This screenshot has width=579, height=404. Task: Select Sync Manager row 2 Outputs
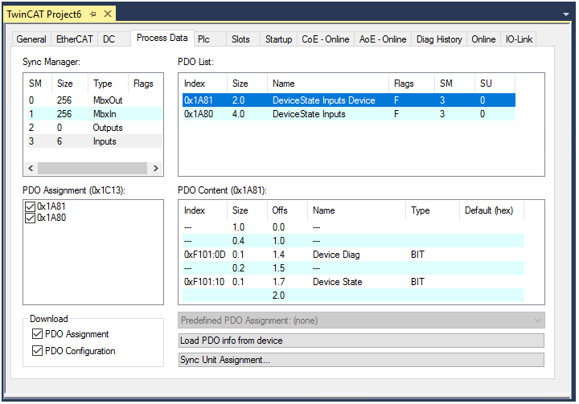point(95,128)
